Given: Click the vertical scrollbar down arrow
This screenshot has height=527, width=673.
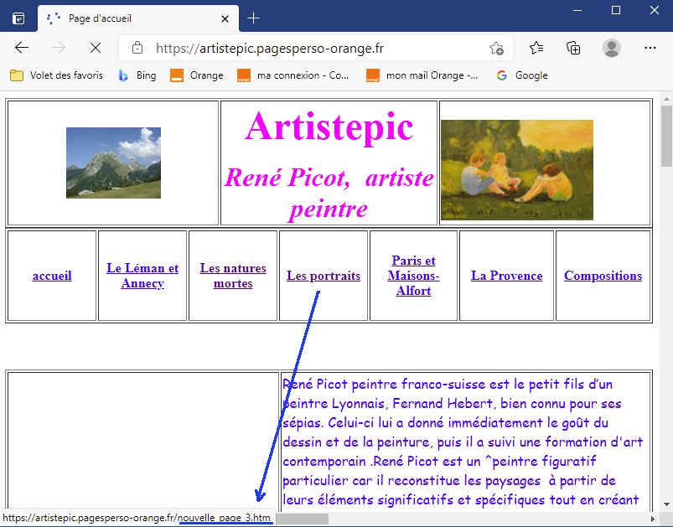Looking at the screenshot, I should click(x=666, y=504).
